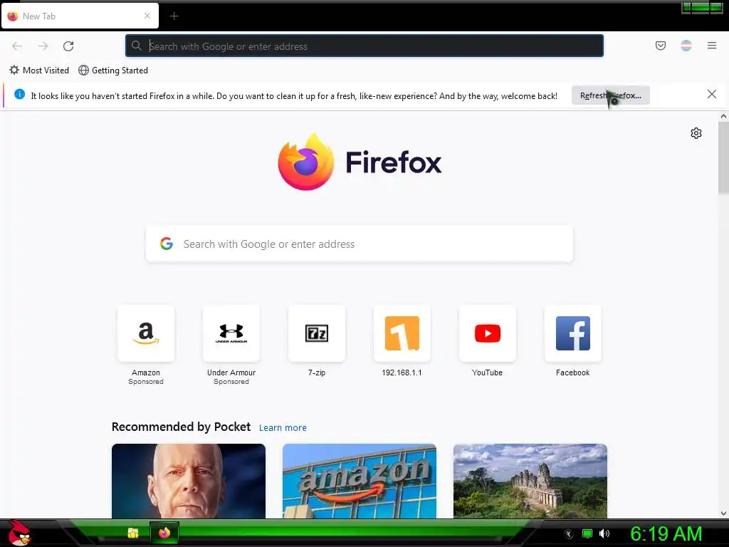The height and width of the screenshot is (547, 729).
Task: Open the Most Visited bookmarks folder
Action: 39,71
